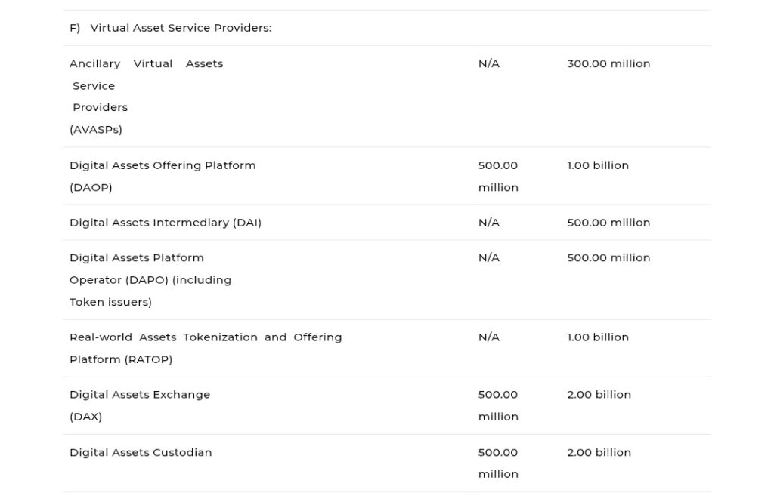Click the 'Digital Assets Offering Platform (DAOP)' label
This screenshot has height=502, width=774.
pos(163,165)
